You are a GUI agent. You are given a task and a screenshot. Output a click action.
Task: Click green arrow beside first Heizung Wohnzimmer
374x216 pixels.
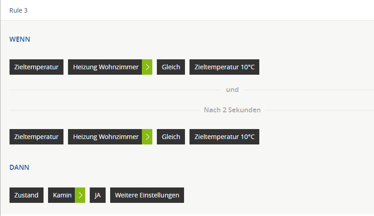(x=147, y=67)
